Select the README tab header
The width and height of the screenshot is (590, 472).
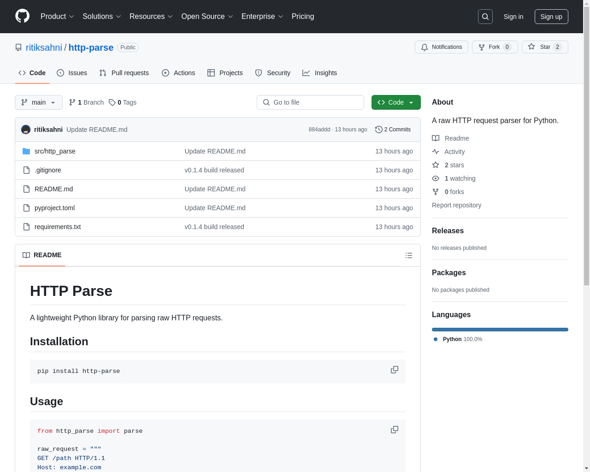[x=42, y=255]
